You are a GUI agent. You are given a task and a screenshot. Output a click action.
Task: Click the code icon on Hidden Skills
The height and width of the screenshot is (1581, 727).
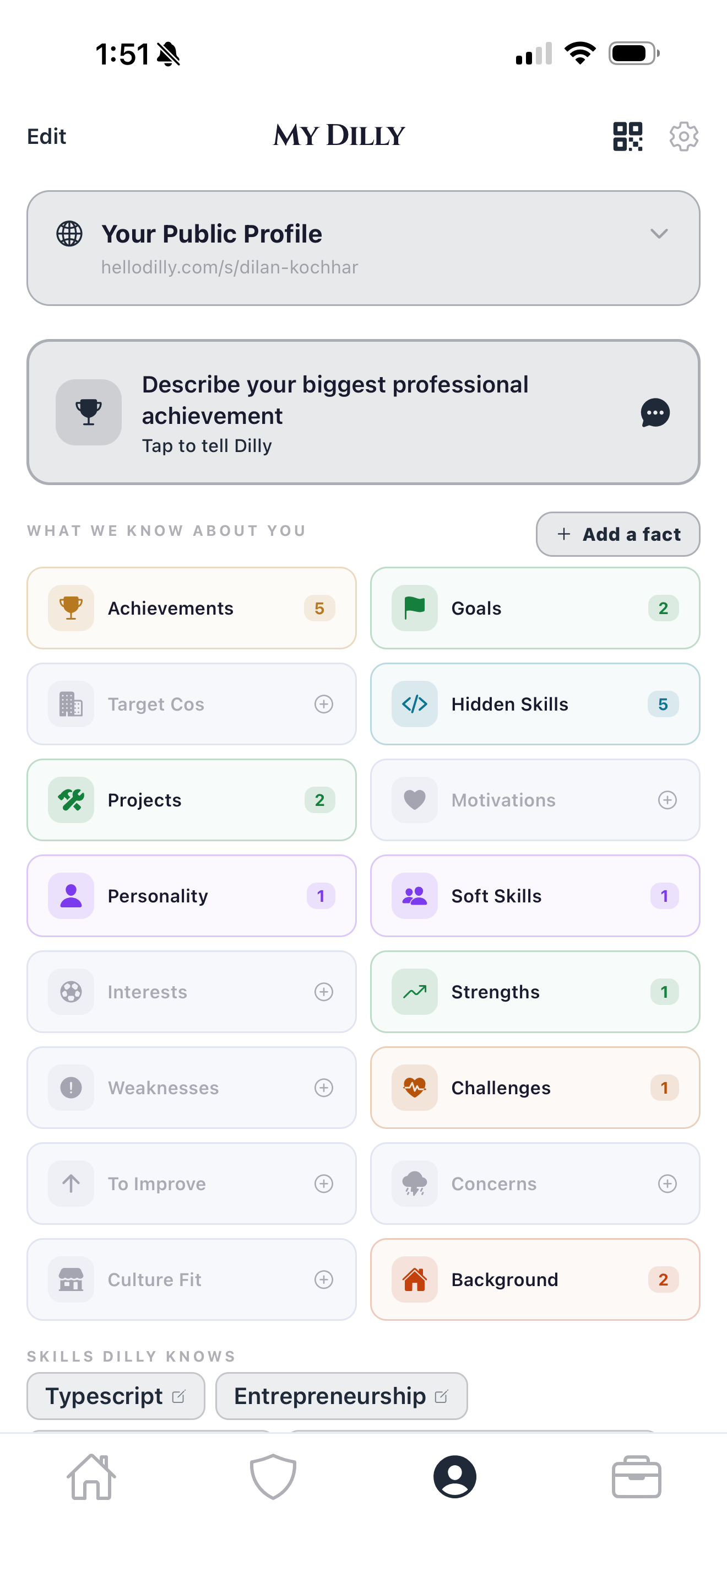414,704
